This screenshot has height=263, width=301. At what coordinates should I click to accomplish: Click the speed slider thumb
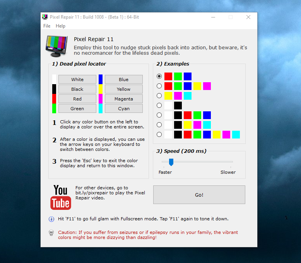171,162
